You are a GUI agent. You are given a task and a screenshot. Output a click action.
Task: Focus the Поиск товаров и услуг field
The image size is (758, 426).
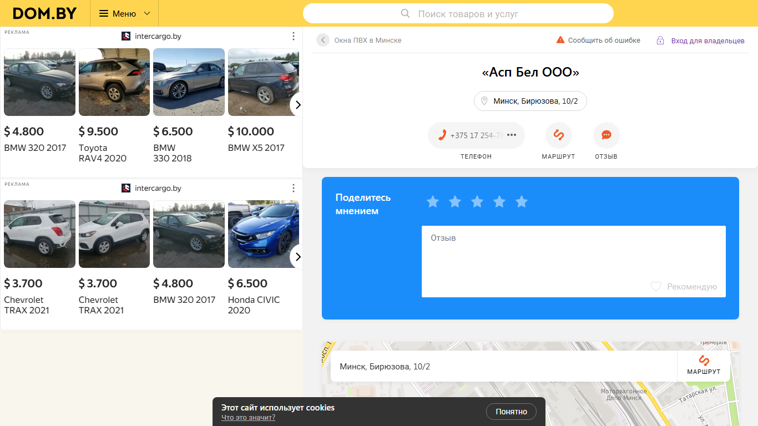tap(458, 13)
